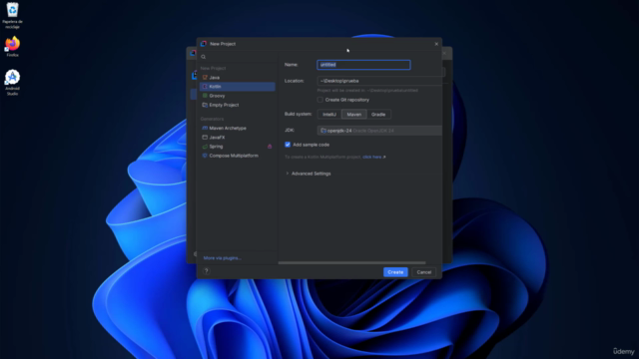Image resolution: width=639 pixels, height=359 pixels.
Task: Open the More via plugins link
Action: [222, 258]
